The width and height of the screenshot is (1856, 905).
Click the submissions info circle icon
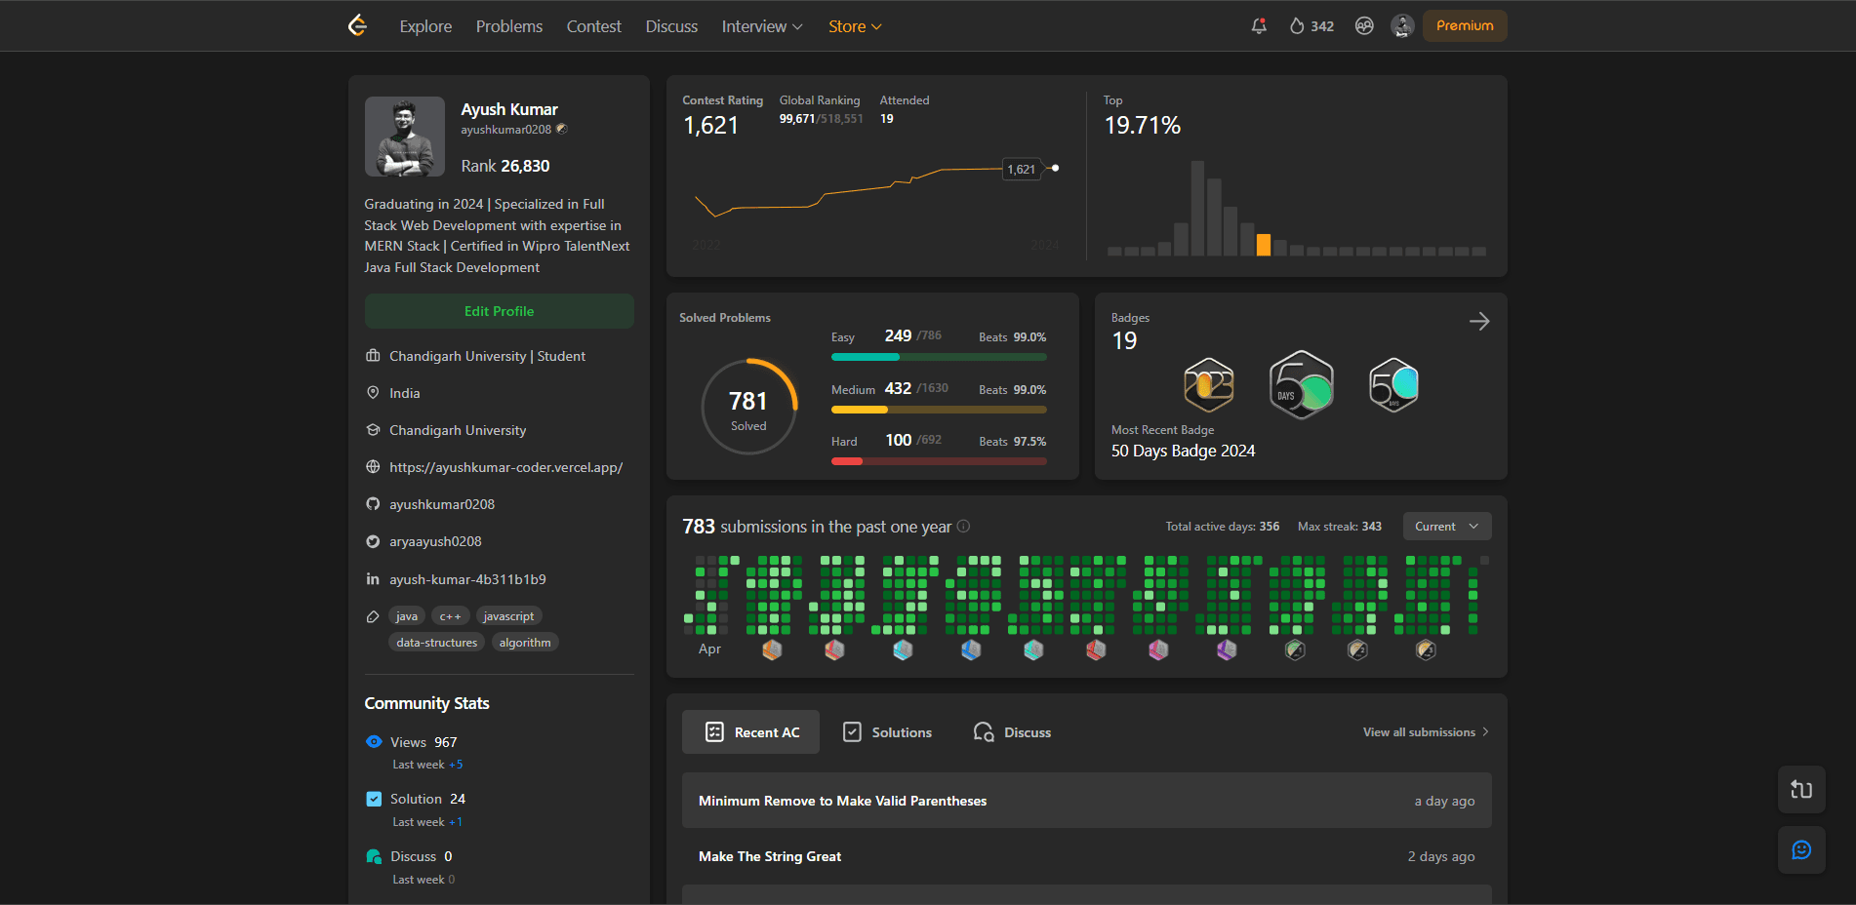[x=963, y=527]
